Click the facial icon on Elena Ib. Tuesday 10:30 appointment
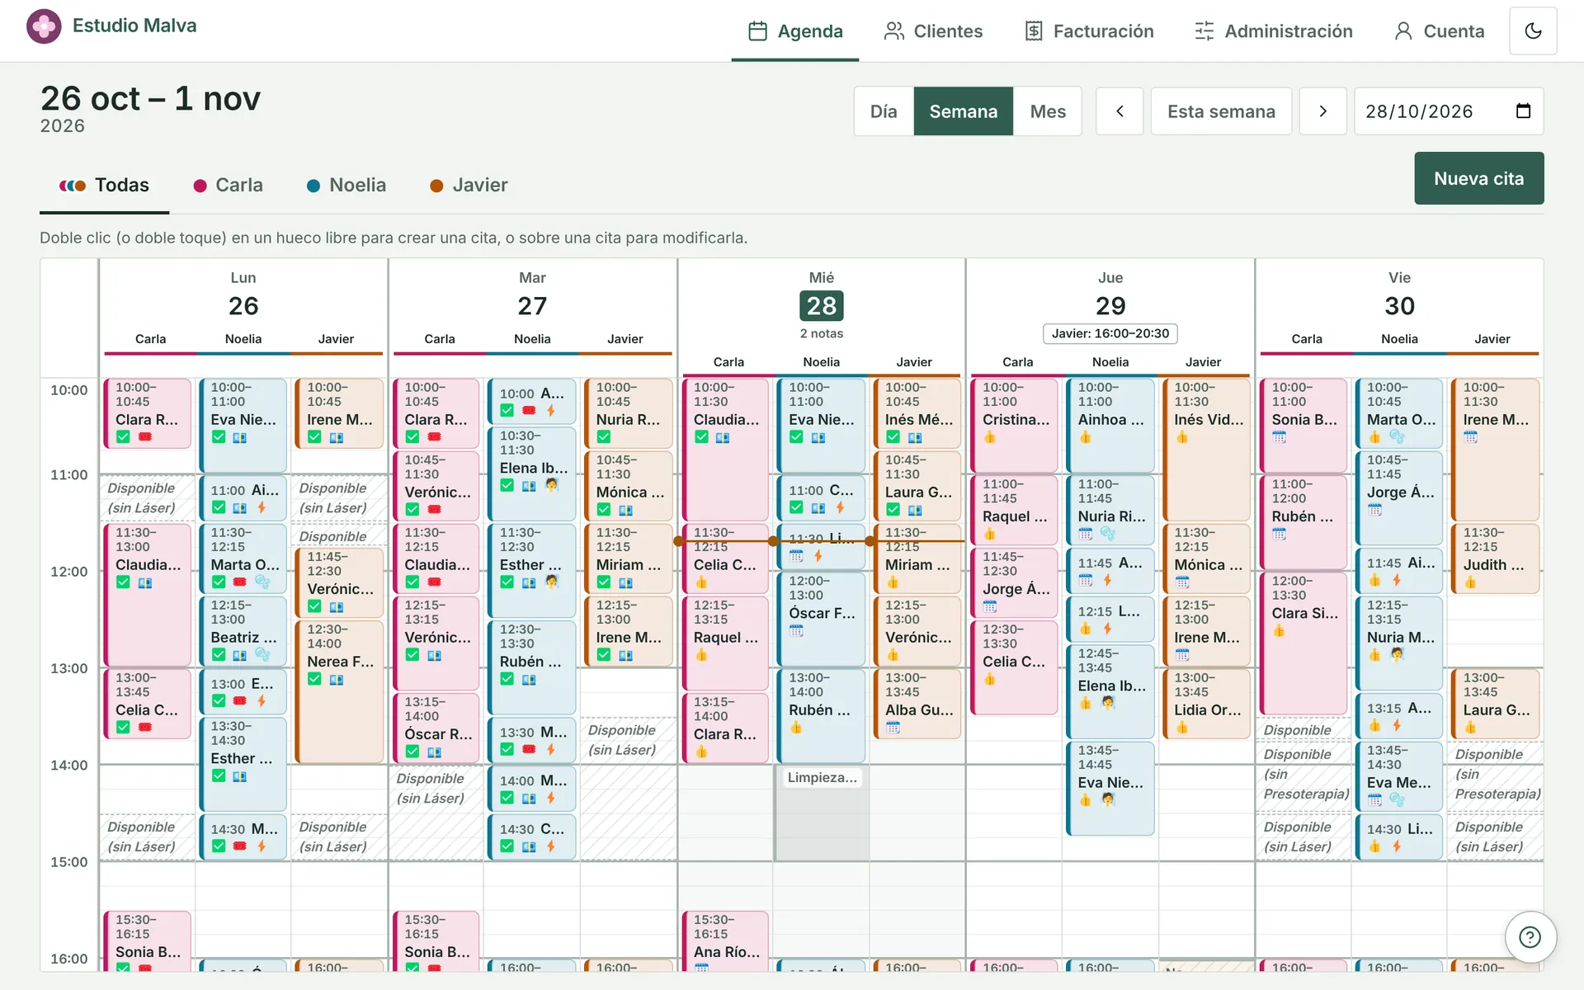This screenshot has height=990, width=1584. 552,485
